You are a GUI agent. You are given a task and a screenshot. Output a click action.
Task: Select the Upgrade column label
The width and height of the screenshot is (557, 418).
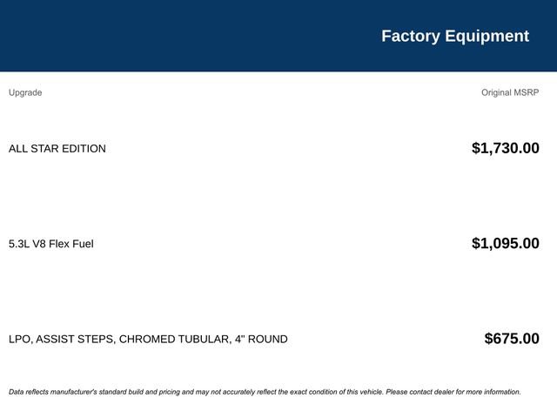click(25, 92)
